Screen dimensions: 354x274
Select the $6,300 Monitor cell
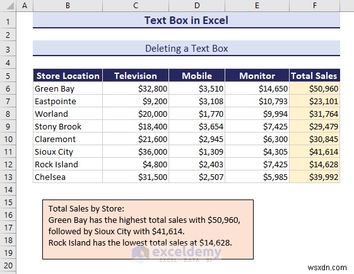coord(257,139)
